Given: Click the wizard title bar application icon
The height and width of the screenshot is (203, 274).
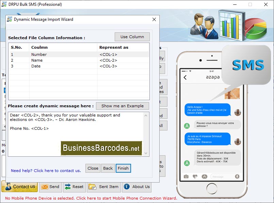Looking at the screenshot, I should click(9, 19).
